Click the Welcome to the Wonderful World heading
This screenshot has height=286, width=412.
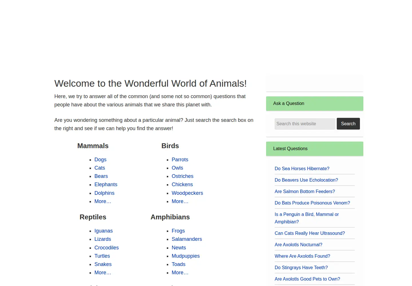(150, 84)
